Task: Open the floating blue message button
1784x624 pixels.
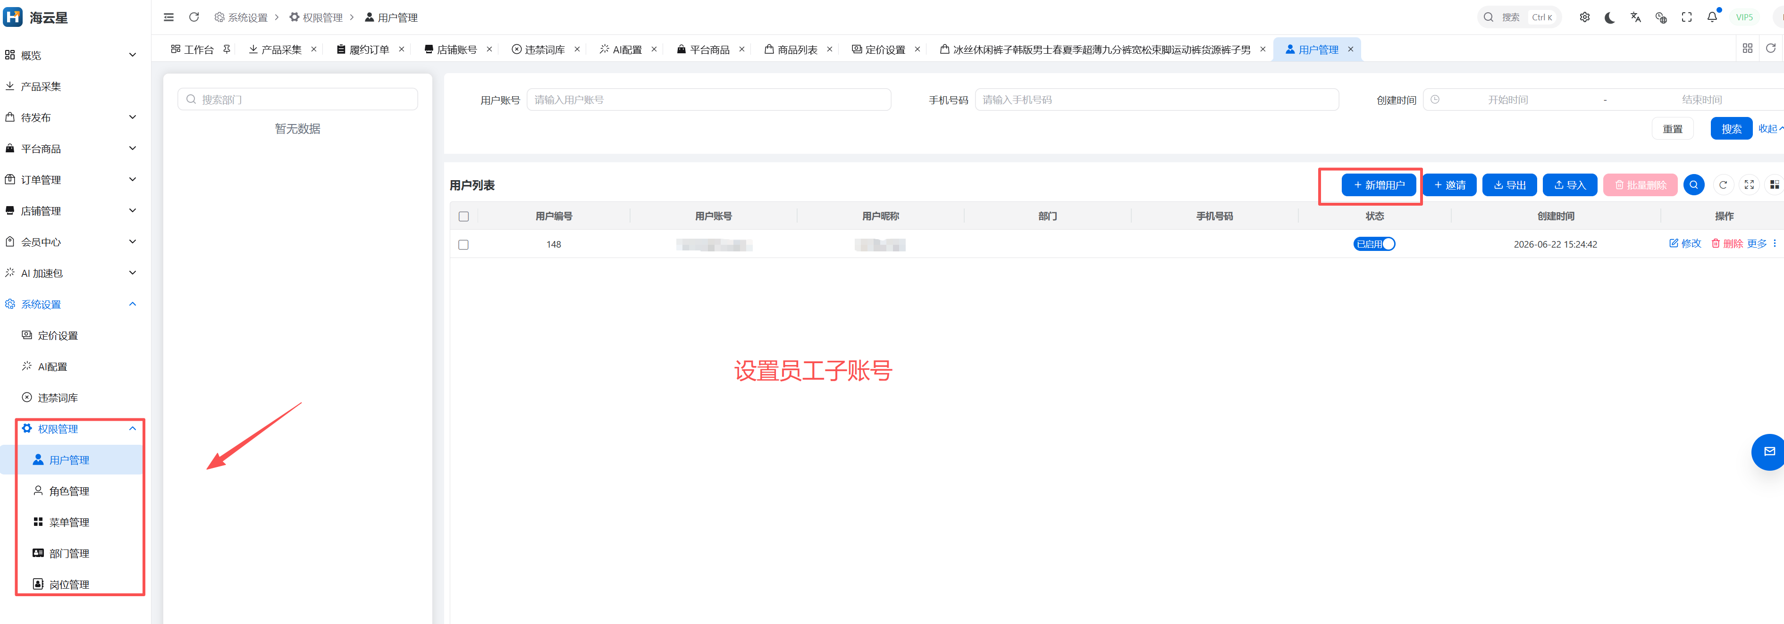Action: (1769, 452)
